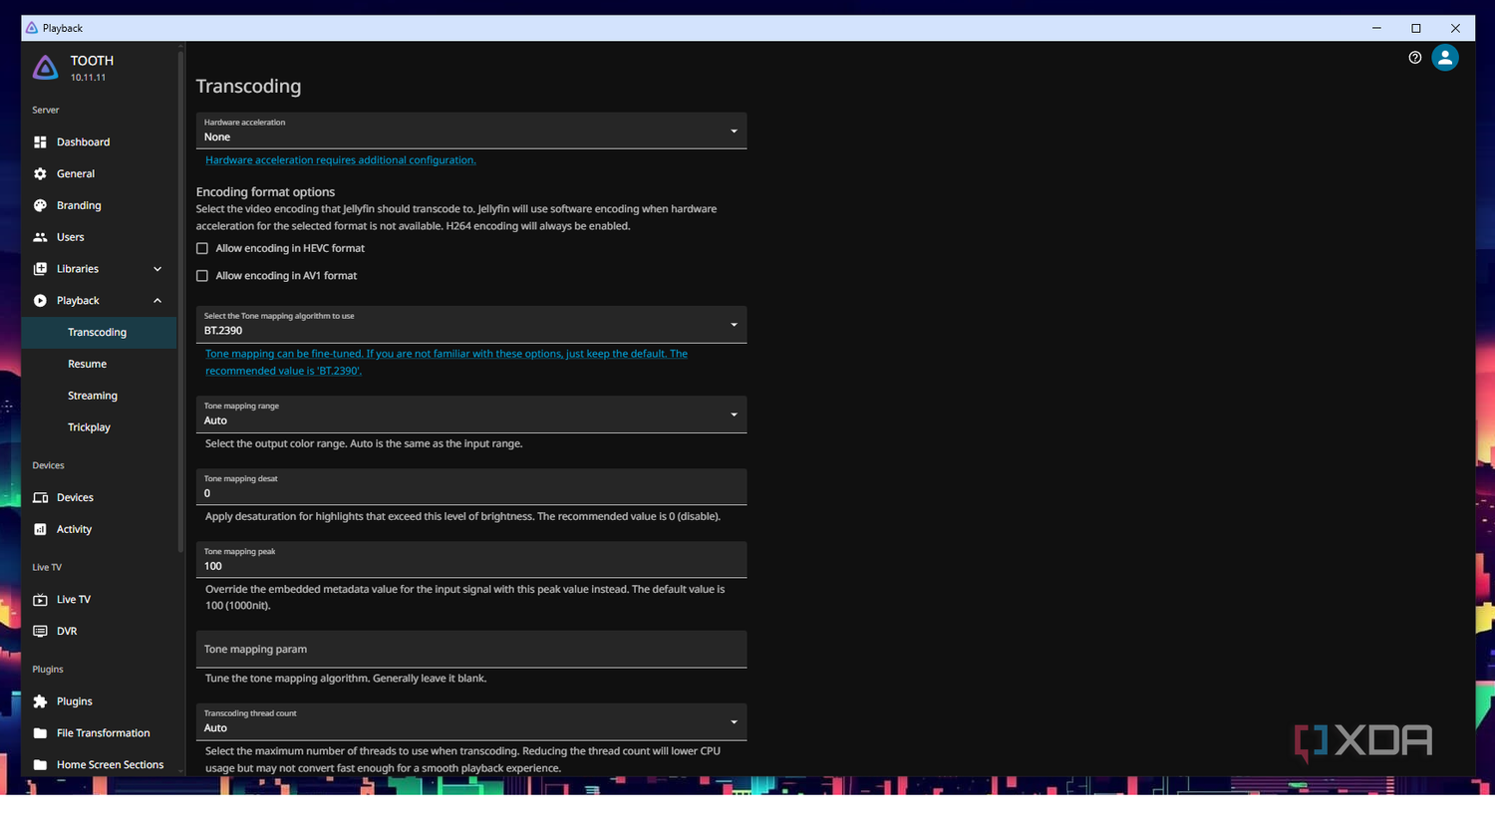Open the Hardware acceleration dropdown
Screen dimensions: 1495x830
(x=471, y=131)
